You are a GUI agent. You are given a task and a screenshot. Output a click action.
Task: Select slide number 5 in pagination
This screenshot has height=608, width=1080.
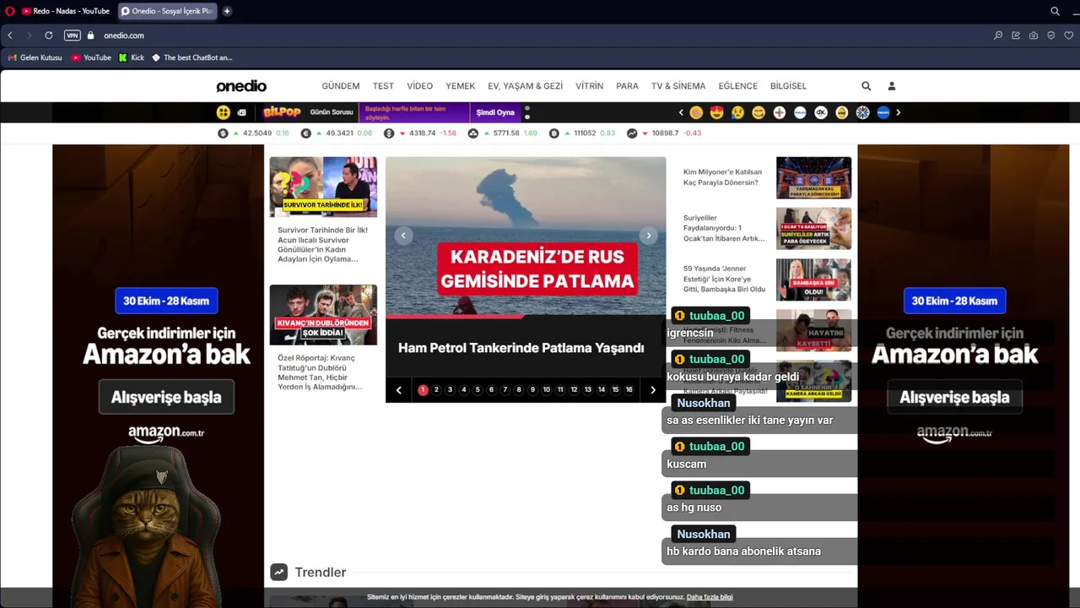(478, 390)
